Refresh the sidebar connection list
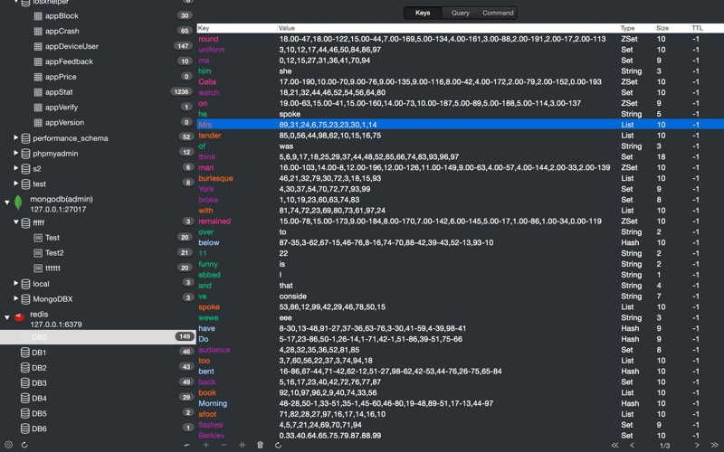Image resolution: width=724 pixels, height=452 pixels. tap(24, 445)
